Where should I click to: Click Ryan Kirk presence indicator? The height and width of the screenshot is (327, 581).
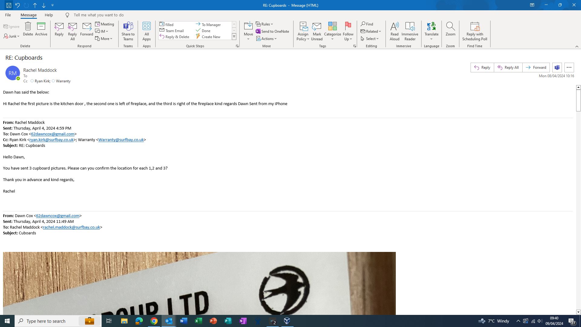[x=32, y=81]
